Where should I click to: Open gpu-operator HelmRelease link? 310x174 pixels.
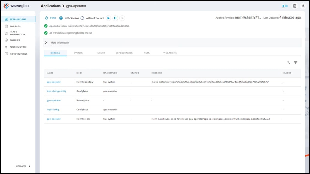click(54, 119)
